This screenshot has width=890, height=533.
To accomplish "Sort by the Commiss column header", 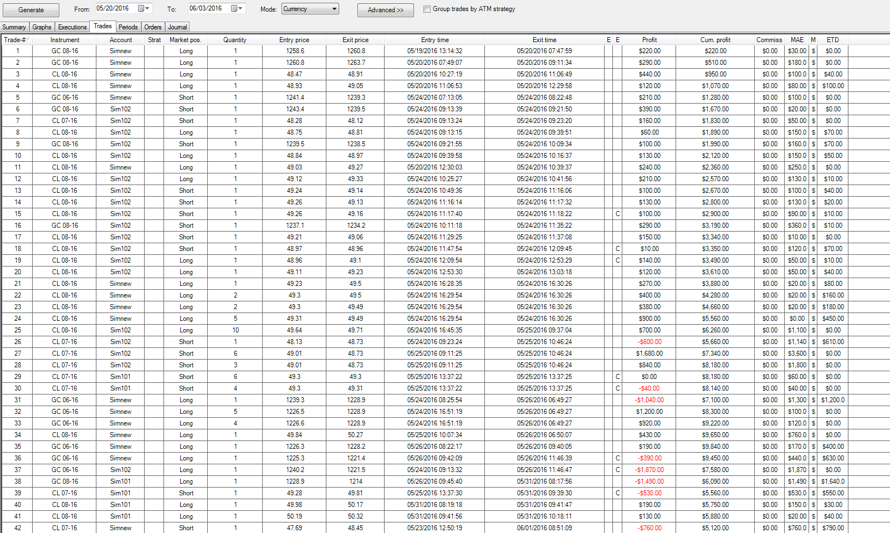I will [x=769, y=40].
